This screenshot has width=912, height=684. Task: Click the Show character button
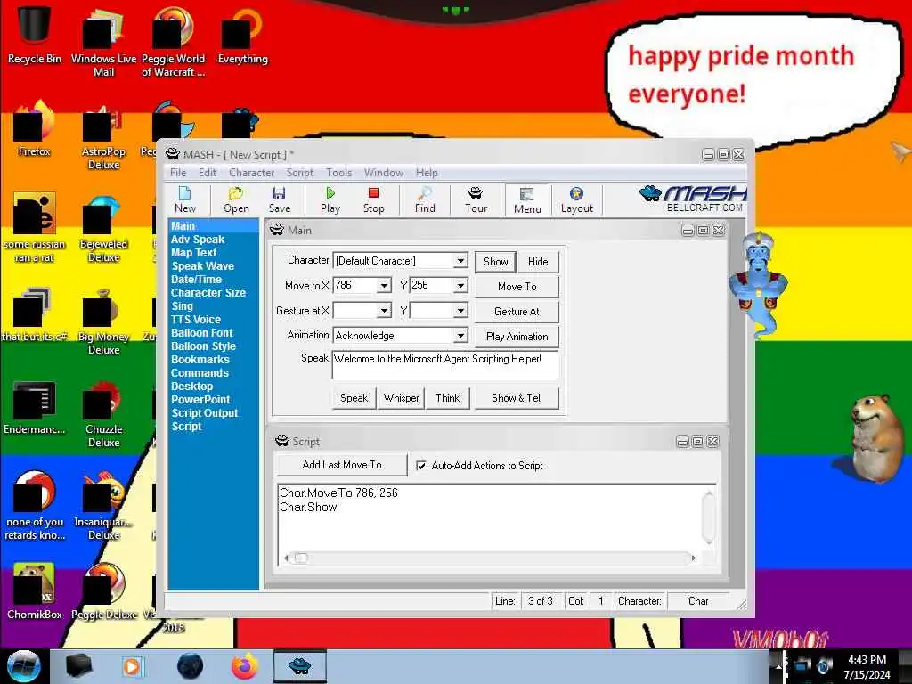point(495,262)
